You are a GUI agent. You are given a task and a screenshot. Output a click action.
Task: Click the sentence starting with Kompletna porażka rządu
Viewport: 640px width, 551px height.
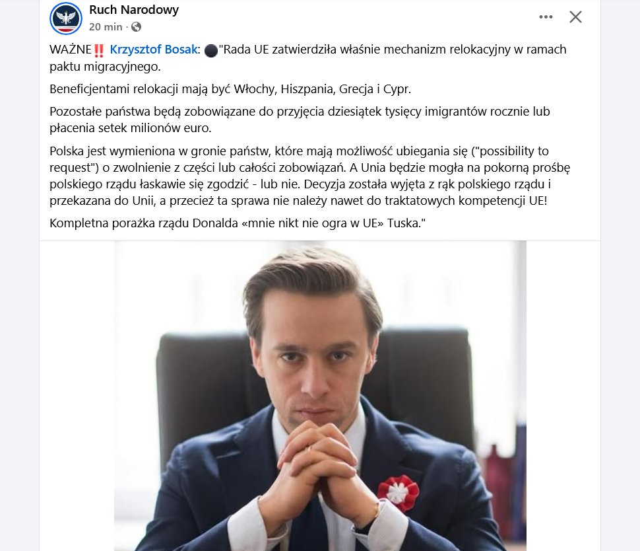pos(238,223)
